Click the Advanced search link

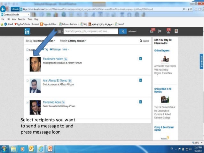132,31
